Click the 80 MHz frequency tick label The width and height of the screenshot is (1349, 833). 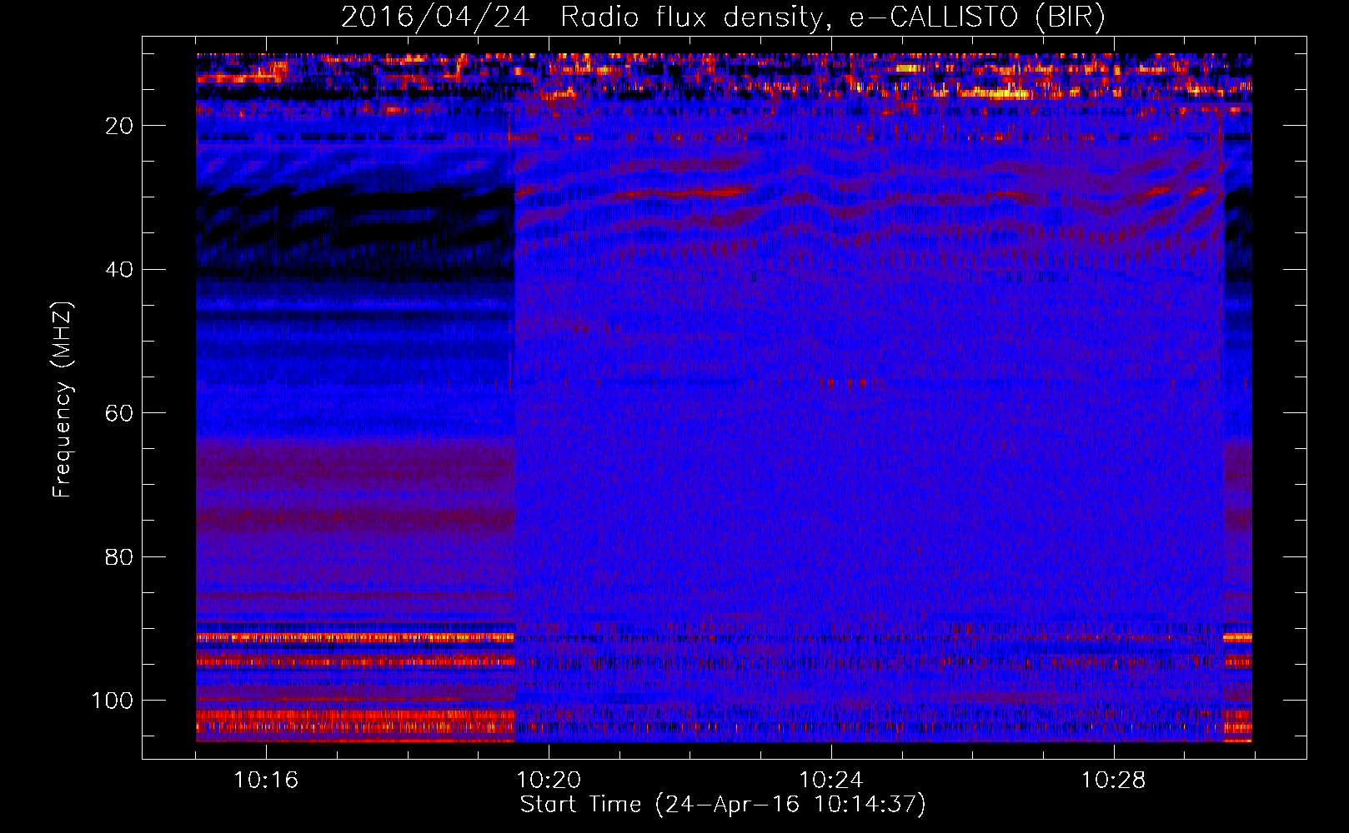[x=119, y=556]
